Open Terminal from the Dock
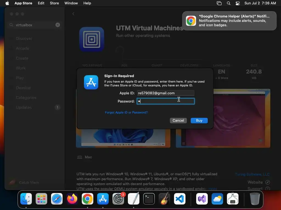Image resolution: width=281 pixels, height=210 pixels. 149,199
